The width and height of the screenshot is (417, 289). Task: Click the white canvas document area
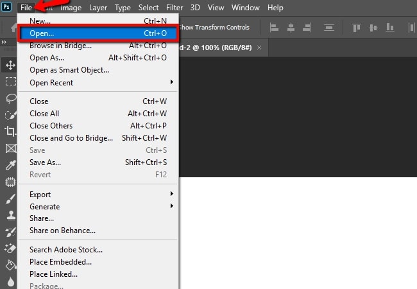tap(298, 233)
